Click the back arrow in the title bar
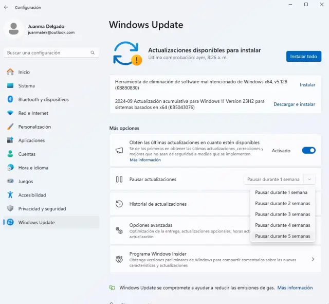 coord(6,7)
